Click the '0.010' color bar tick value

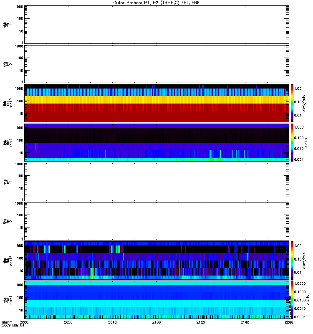click(299, 149)
